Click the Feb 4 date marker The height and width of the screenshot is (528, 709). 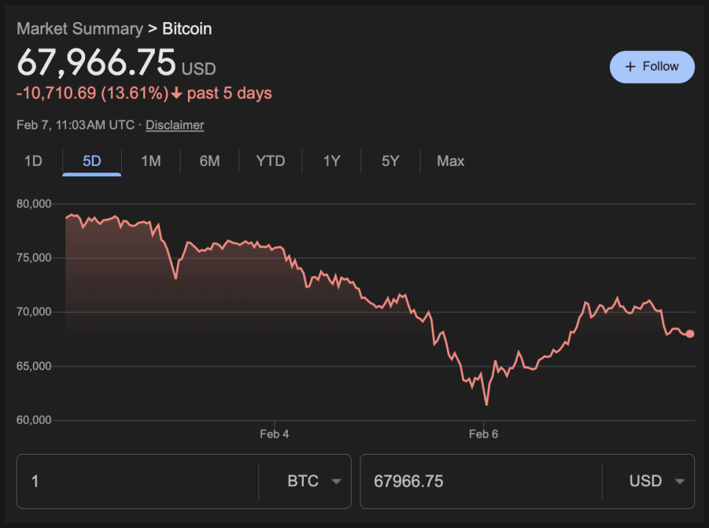[274, 434]
